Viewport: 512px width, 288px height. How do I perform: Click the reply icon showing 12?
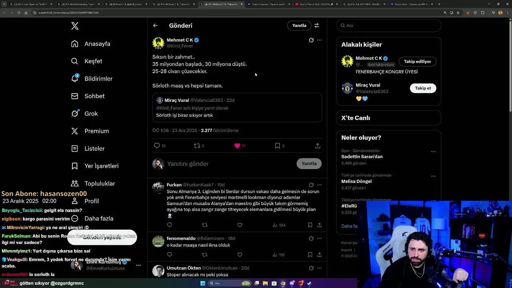(x=157, y=146)
